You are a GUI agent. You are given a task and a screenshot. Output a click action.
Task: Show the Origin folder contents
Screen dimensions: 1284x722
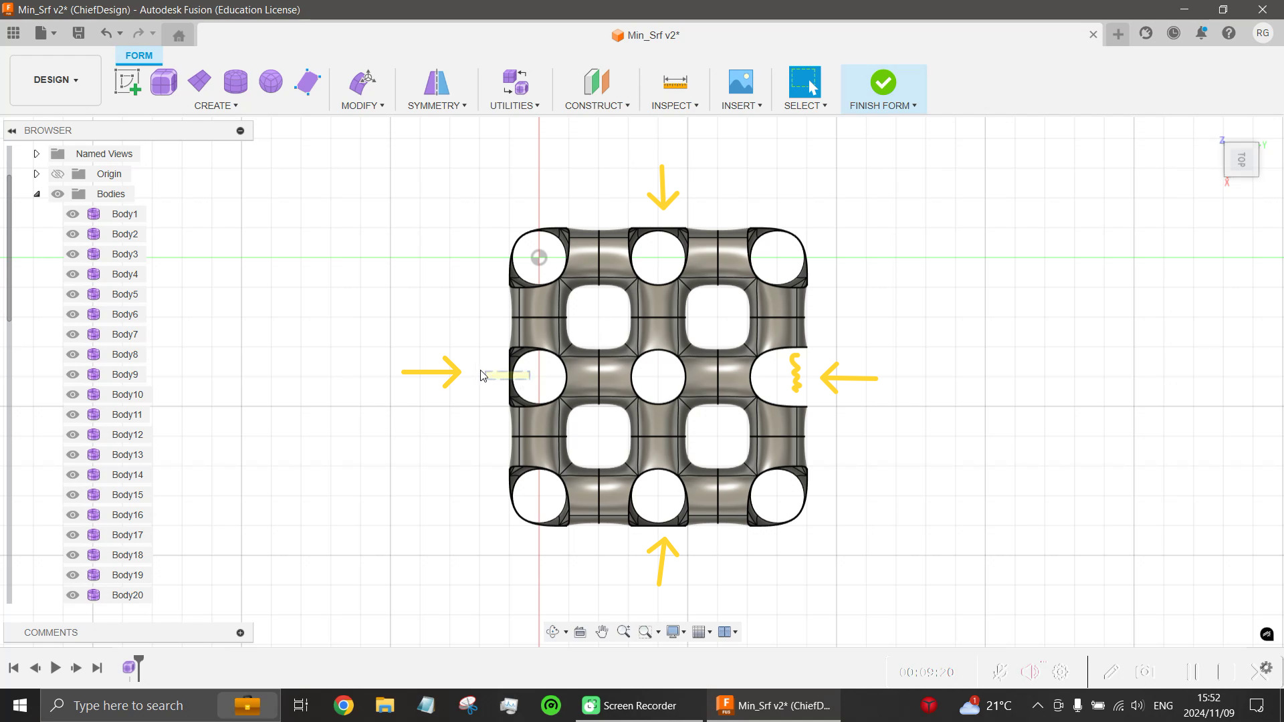(x=36, y=173)
